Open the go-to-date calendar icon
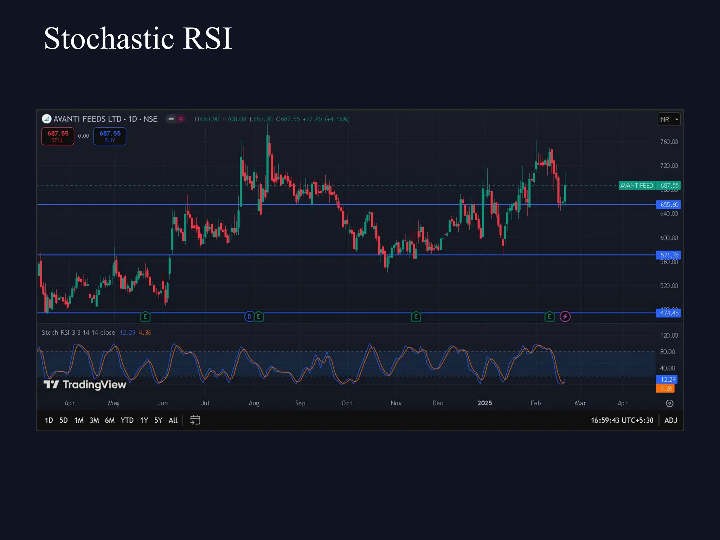The width and height of the screenshot is (720, 540). (x=195, y=420)
